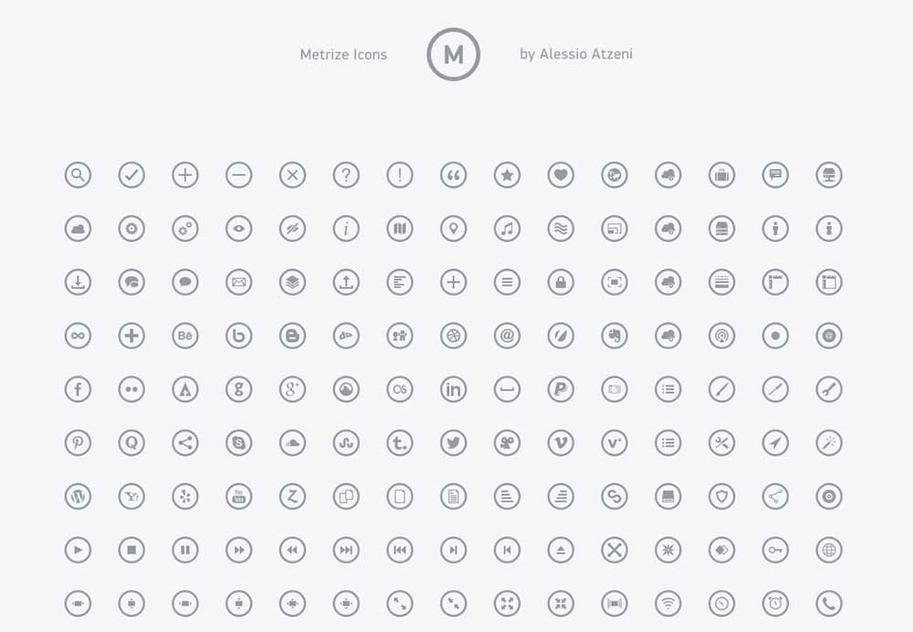
Task: Click the magnifying glass search icon
Action: point(78,175)
